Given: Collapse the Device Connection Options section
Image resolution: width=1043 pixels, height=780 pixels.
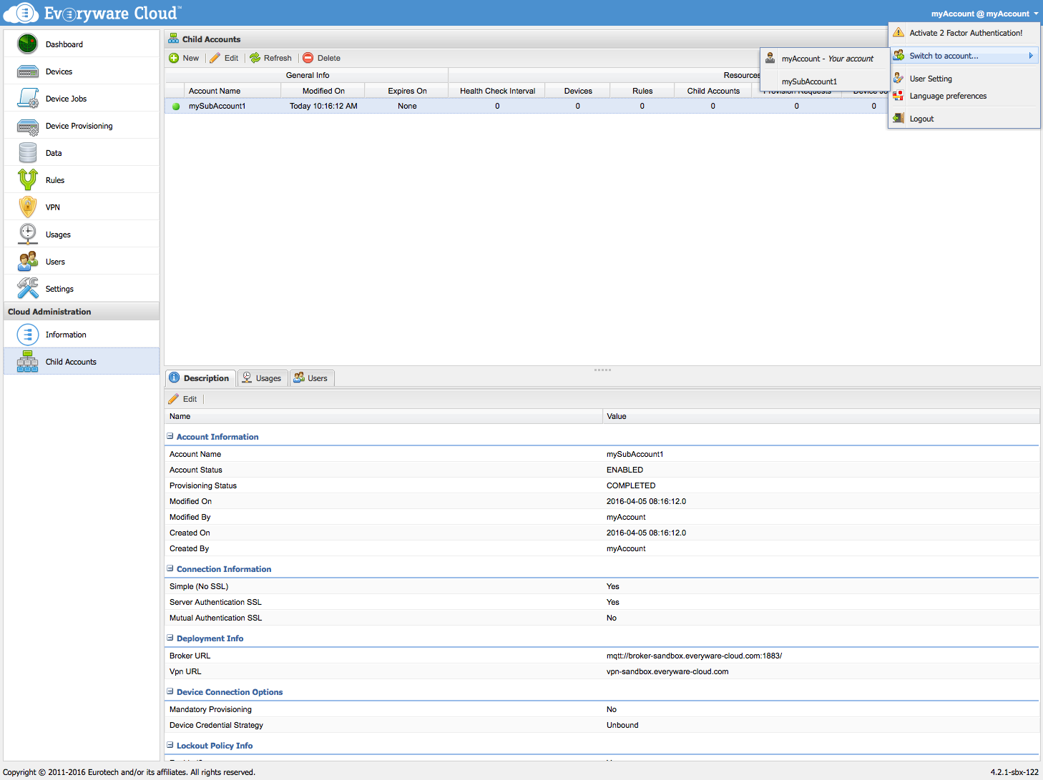Looking at the screenshot, I should (170, 691).
